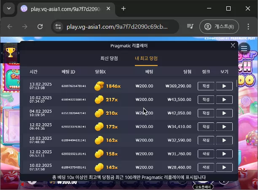Click the 172x coin icon
Image resolution: width=258 pixels, height=190 pixels.
tap(99, 127)
